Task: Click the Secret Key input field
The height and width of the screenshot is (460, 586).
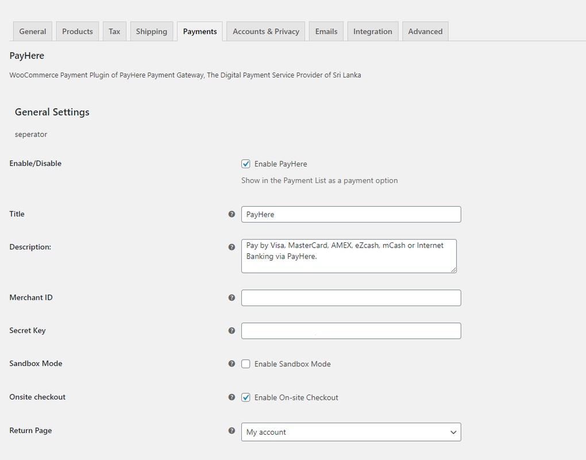Action: 351,330
